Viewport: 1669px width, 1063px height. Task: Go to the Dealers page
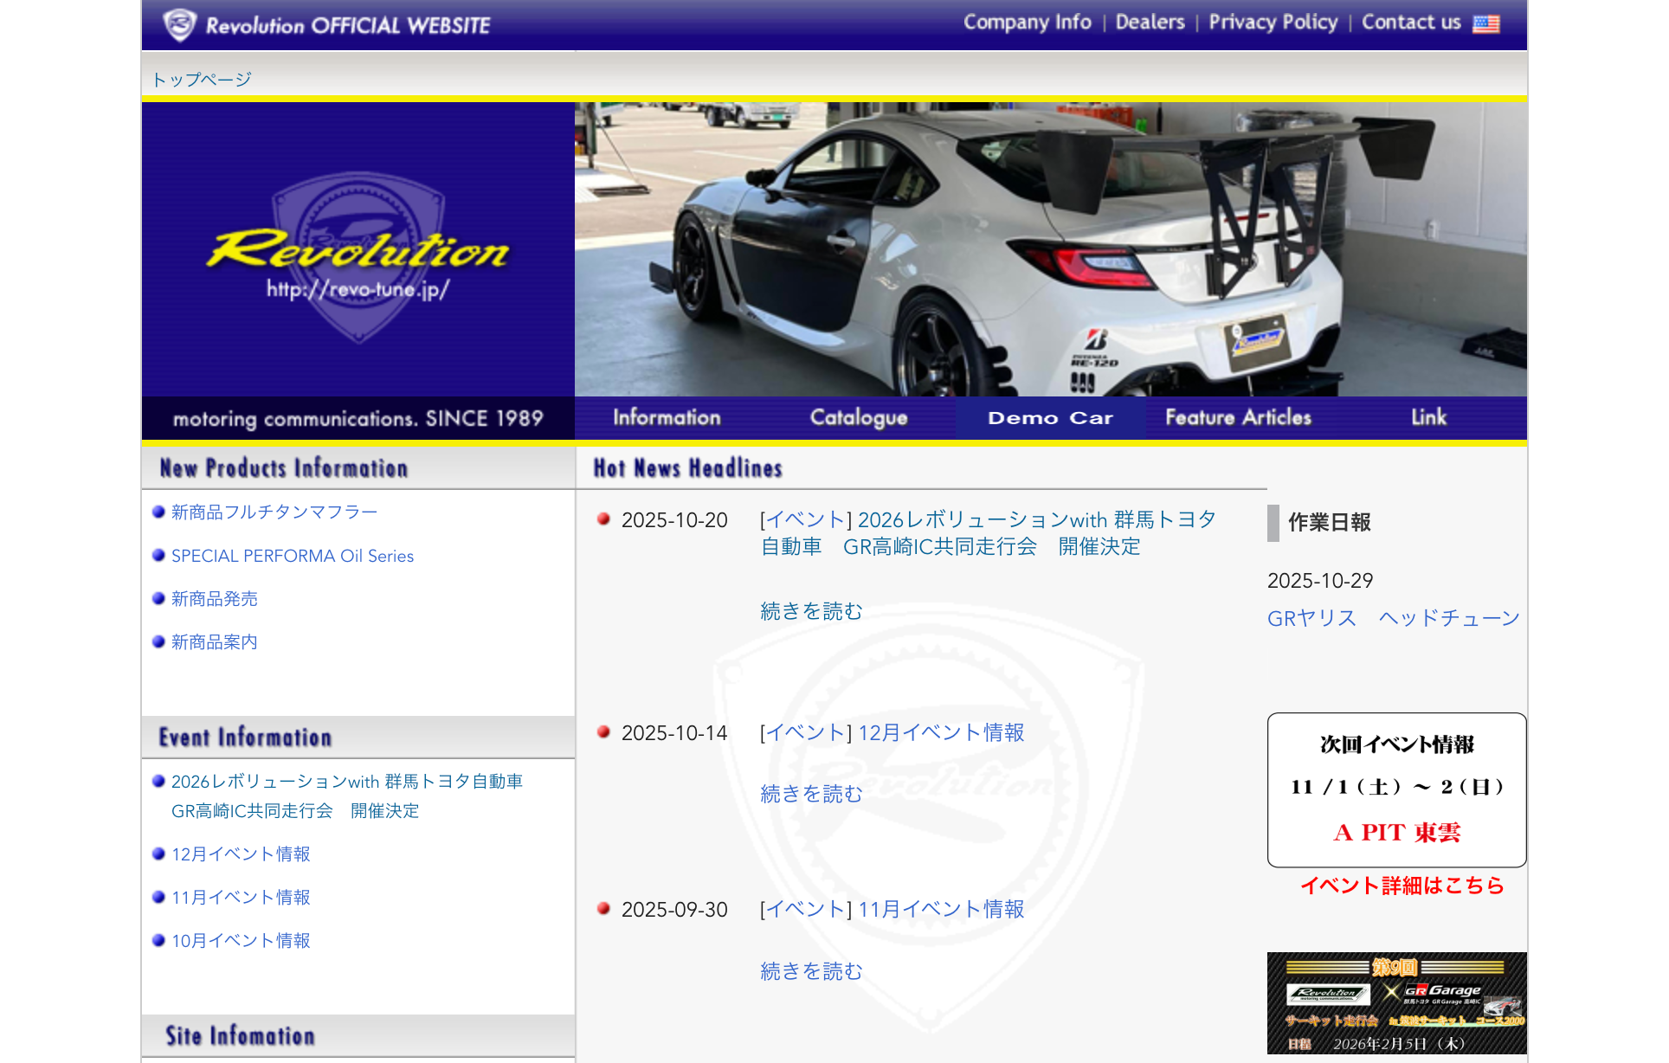coord(1150,23)
